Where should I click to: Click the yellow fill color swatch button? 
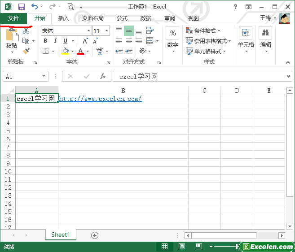[x=66, y=51]
